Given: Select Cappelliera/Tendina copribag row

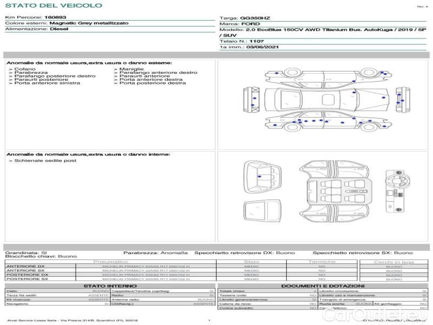Looking at the screenshot, I should point(163,291).
